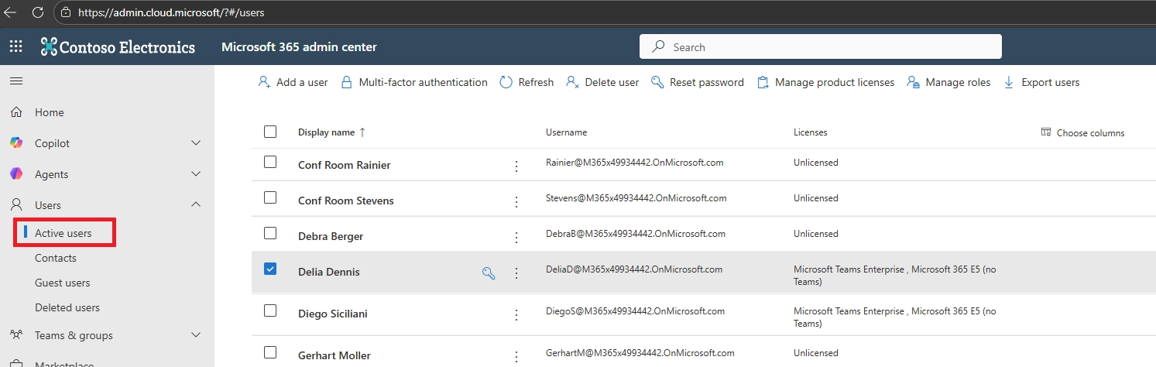This screenshot has width=1156, height=367.
Task: Open more actions for Delia Dennis
Action: pos(516,273)
